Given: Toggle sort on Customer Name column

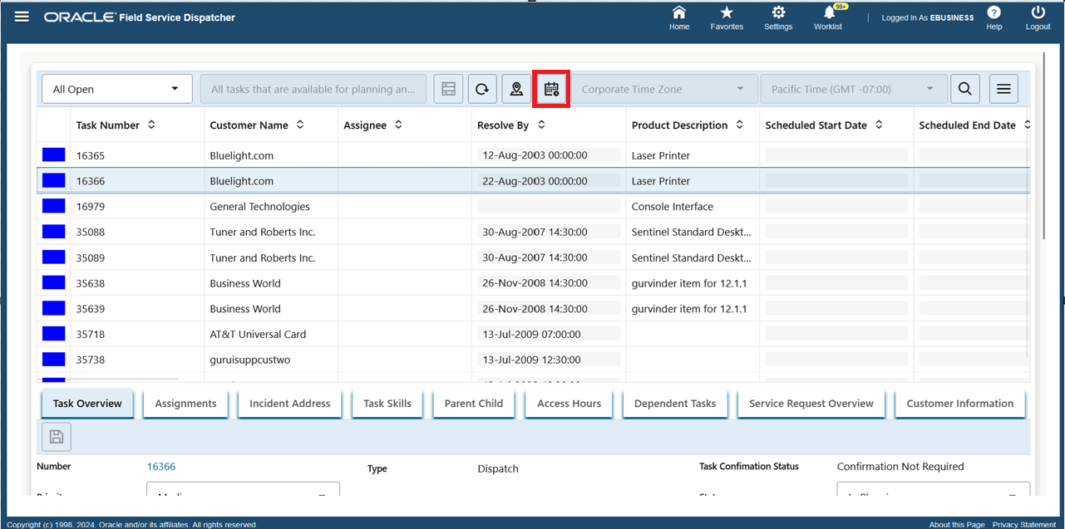Looking at the screenshot, I should (300, 125).
